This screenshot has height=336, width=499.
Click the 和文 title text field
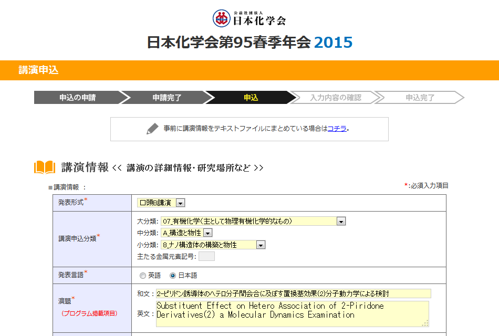click(x=293, y=293)
